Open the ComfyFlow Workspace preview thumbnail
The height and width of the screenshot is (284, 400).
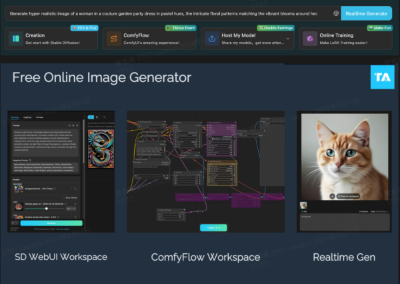tap(205, 171)
